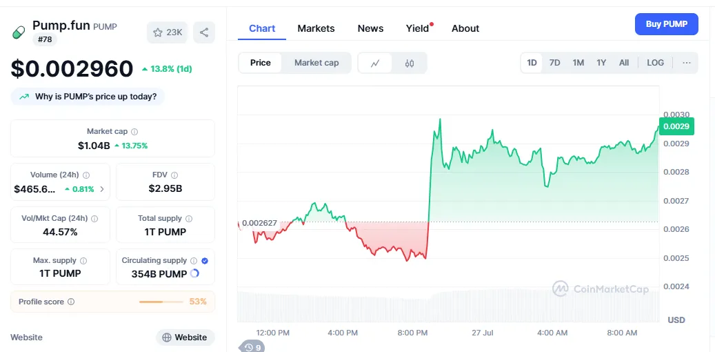Open the Website link button
The image size is (715, 352).
pyautogui.click(x=185, y=338)
